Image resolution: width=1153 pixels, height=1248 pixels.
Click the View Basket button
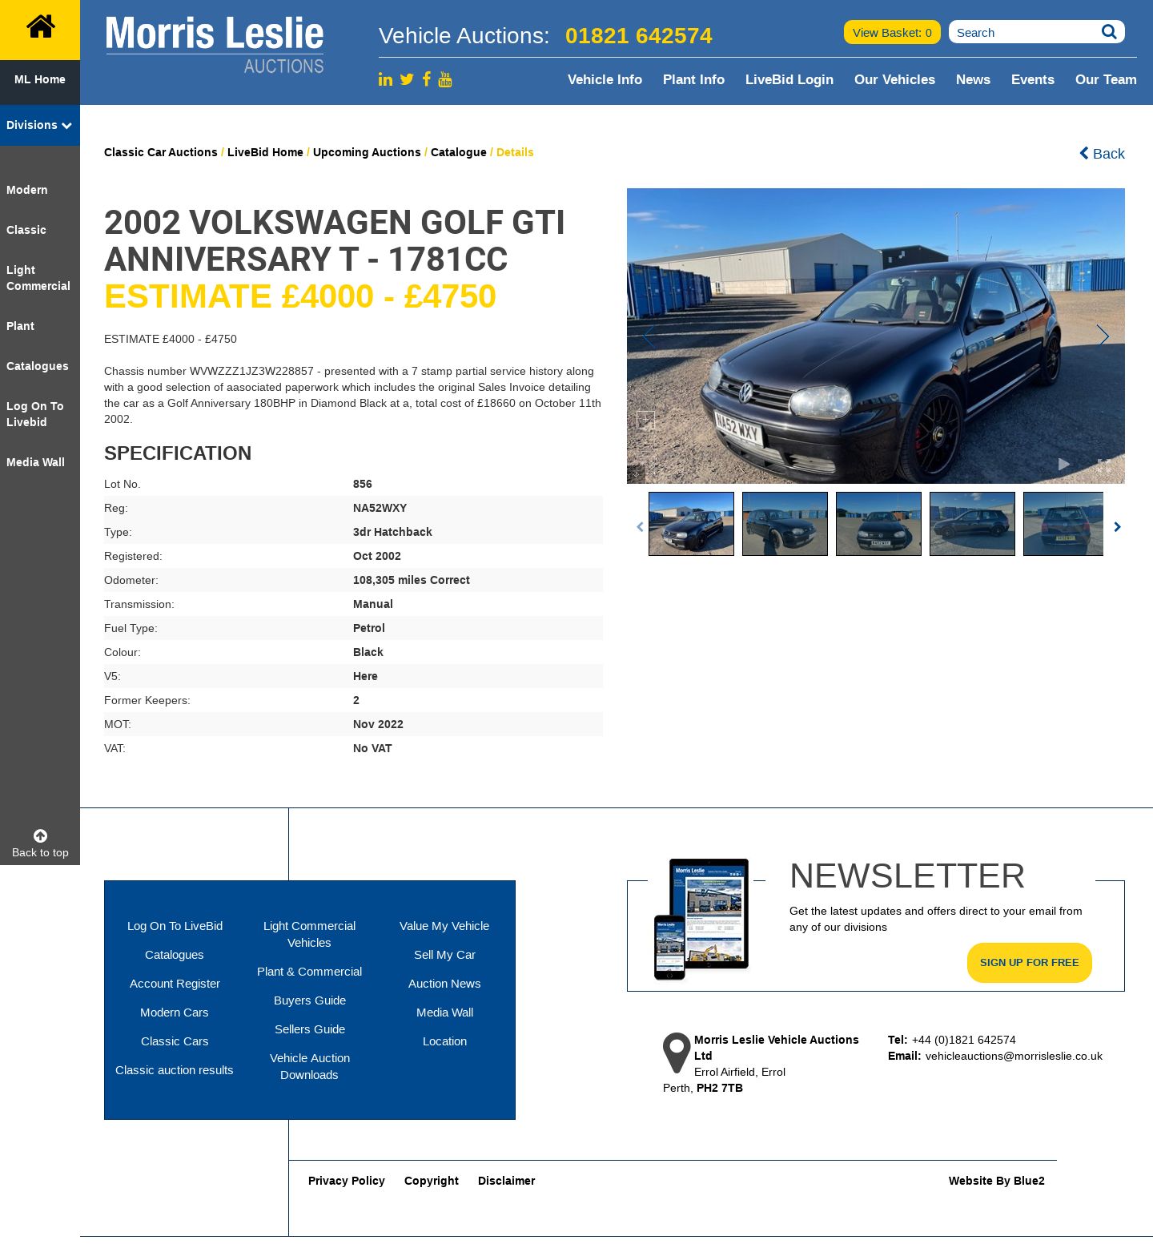tap(892, 32)
